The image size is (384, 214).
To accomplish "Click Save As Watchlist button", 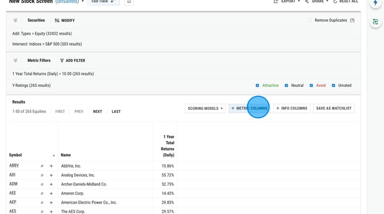I will pos(334,108).
